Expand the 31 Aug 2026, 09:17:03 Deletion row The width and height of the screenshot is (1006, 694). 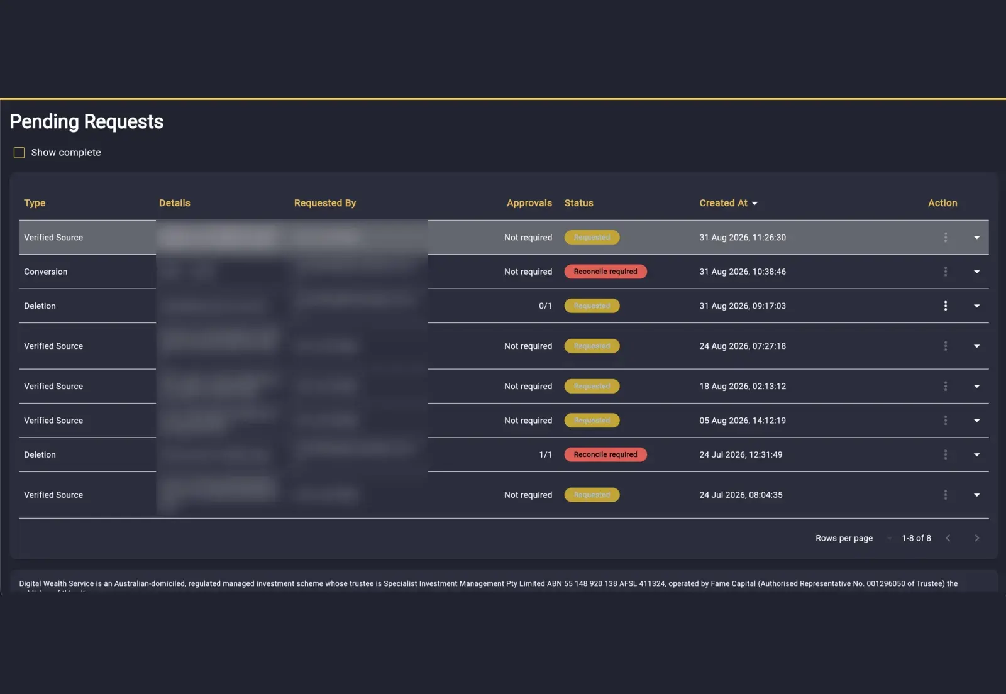click(x=976, y=306)
